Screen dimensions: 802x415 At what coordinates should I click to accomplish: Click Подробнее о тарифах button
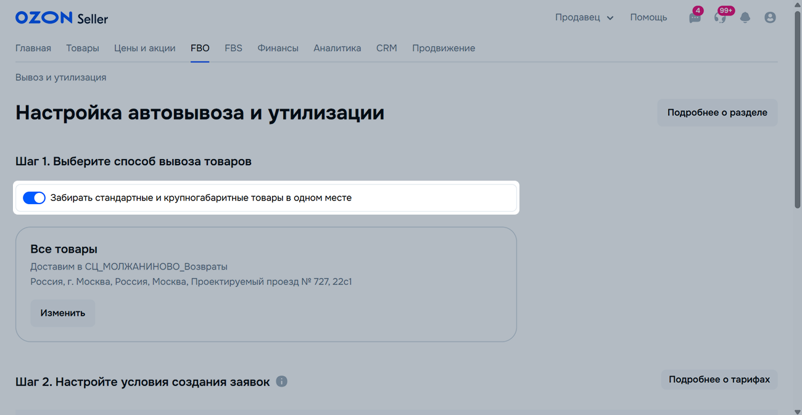tap(719, 380)
